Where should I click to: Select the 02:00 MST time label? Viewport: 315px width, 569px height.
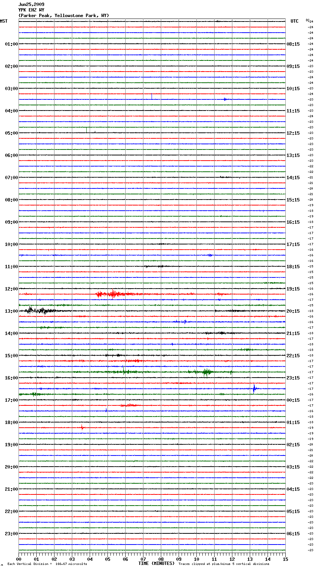[11, 66]
